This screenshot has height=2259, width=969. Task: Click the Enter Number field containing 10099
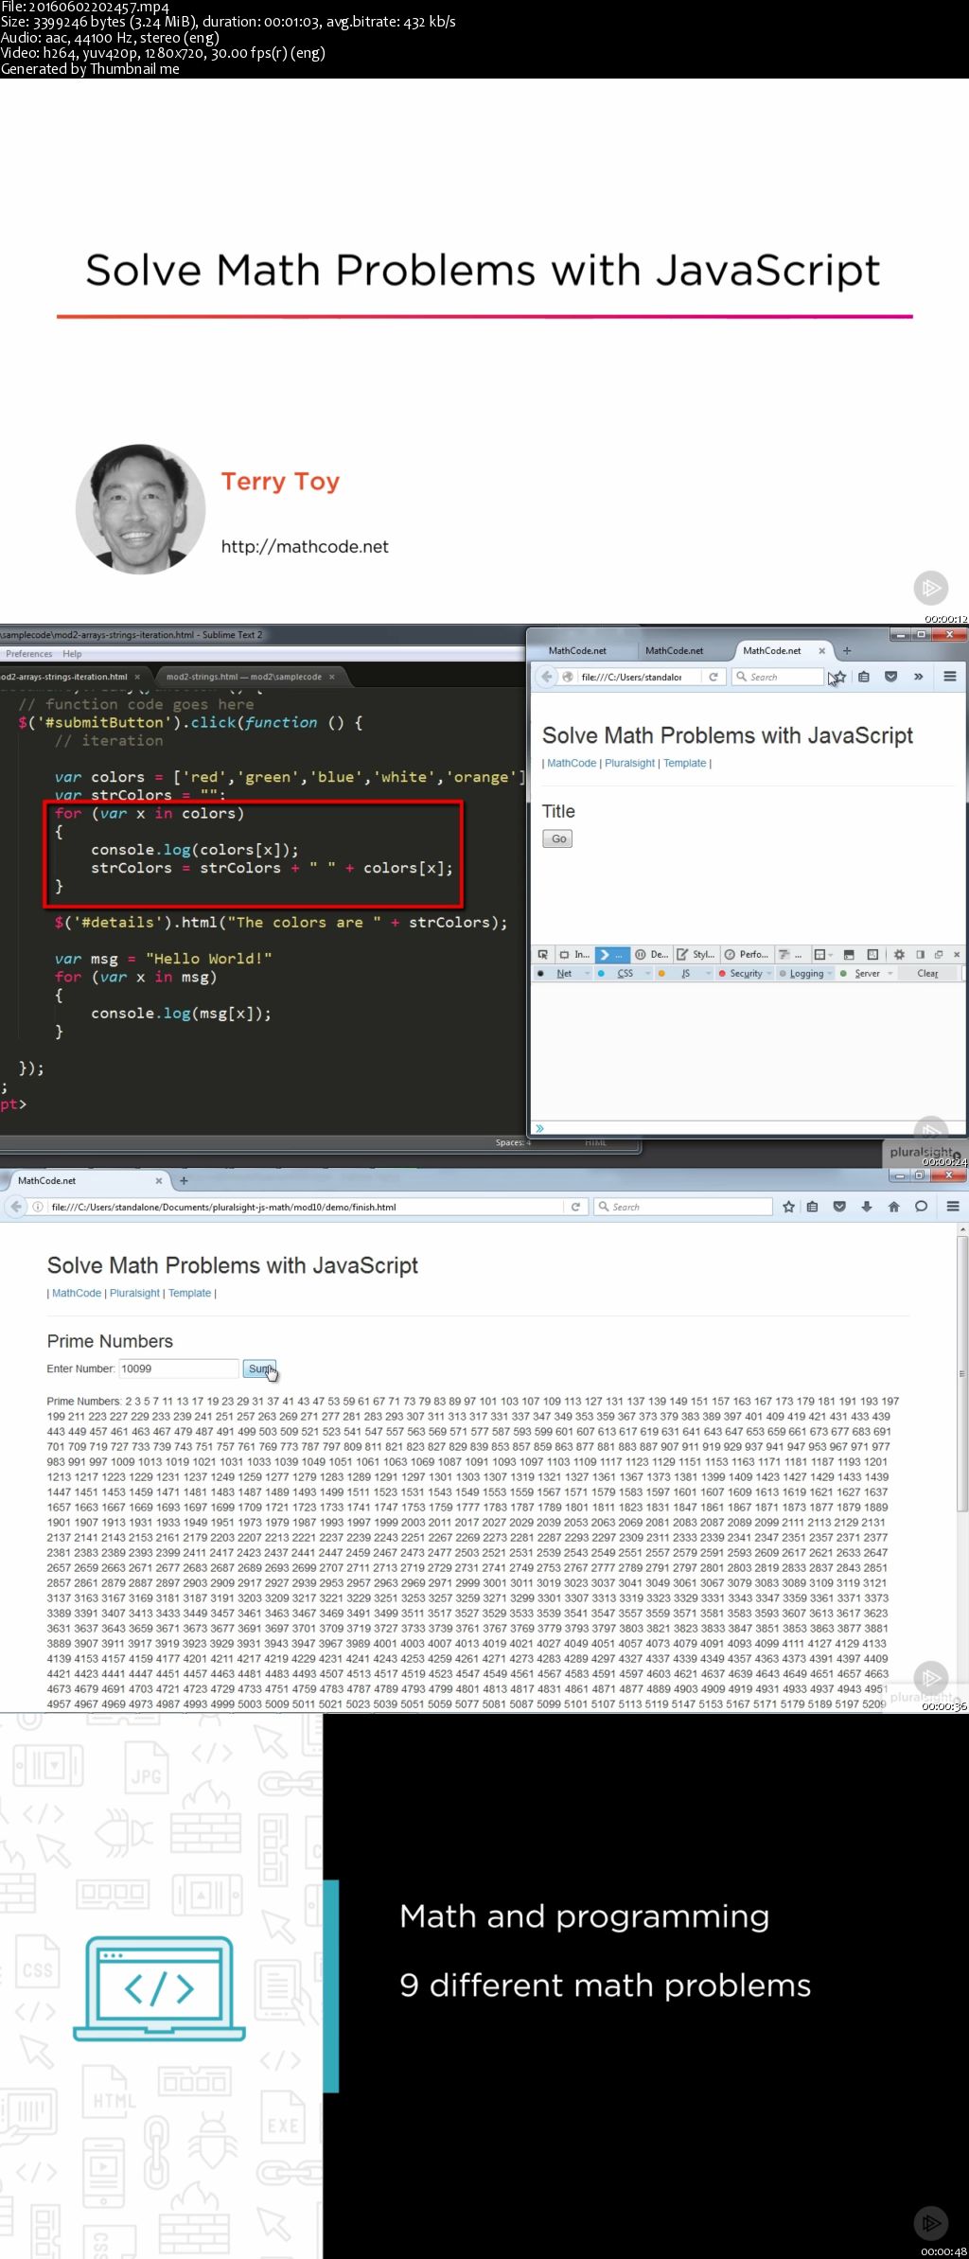[x=178, y=1368]
